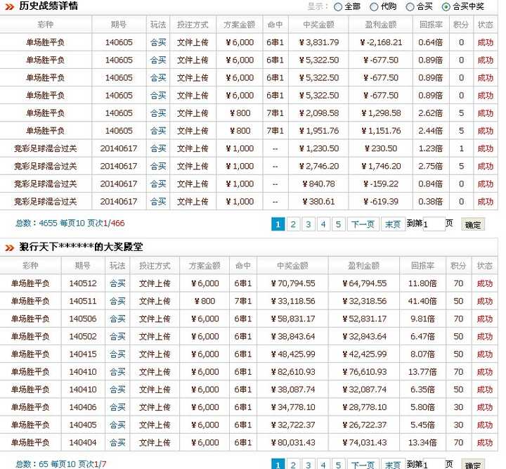This screenshot has width=506, height=469.
Task: Select the 合买 display radio button
Action: point(410,7)
